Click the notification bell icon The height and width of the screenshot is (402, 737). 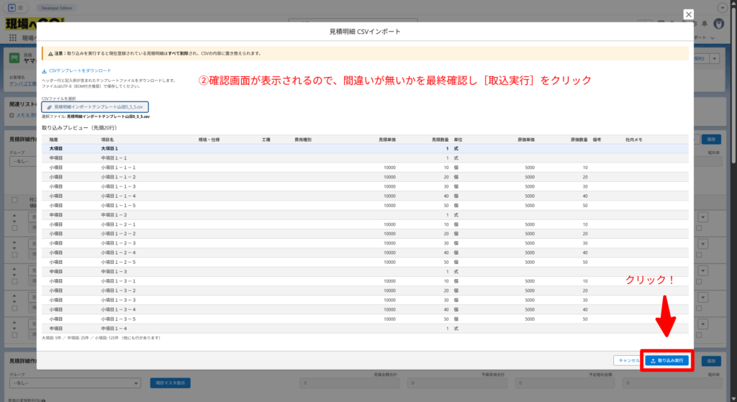[x=703, y=24]
